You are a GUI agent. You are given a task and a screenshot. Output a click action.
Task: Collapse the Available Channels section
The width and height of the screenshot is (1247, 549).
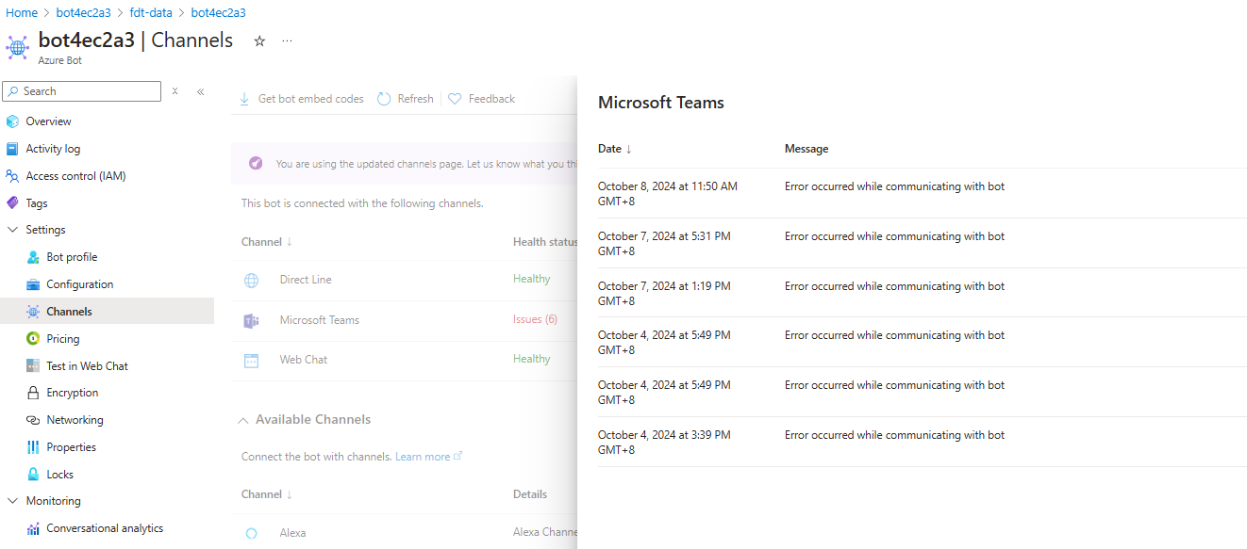click(243, 420)
